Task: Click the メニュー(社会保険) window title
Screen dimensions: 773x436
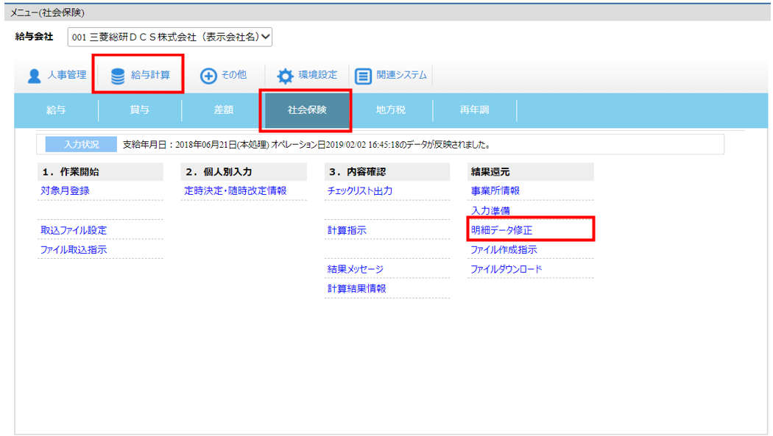Action: coord(47,12)
